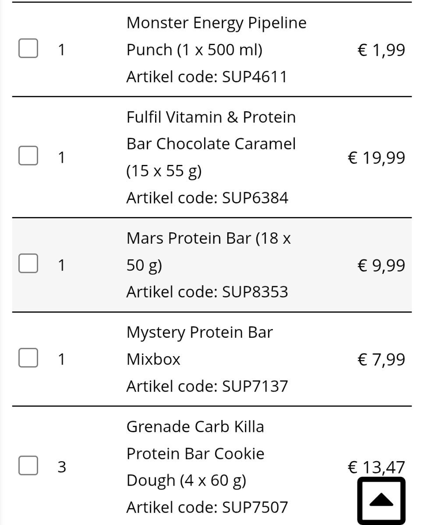Click article code SUP6384
Image resolution: width=424 pixels, height=525 pixels.
(207, 198)
